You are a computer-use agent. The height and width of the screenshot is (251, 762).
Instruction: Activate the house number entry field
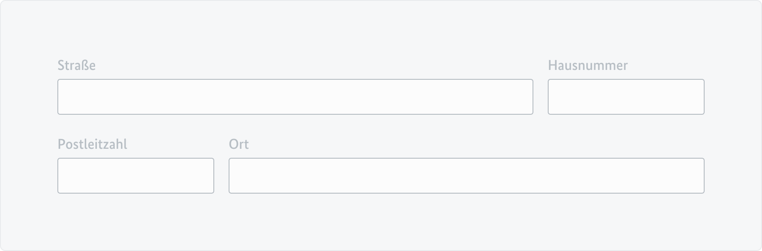(x=626, y=97)
